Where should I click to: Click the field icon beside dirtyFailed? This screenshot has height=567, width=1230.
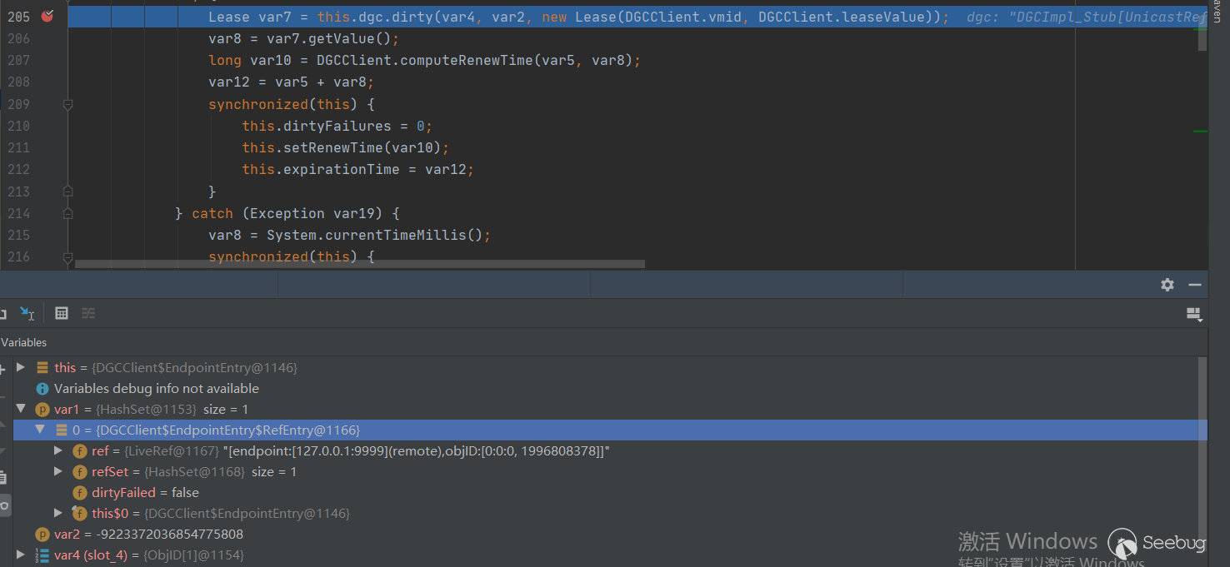click(80, 492)
